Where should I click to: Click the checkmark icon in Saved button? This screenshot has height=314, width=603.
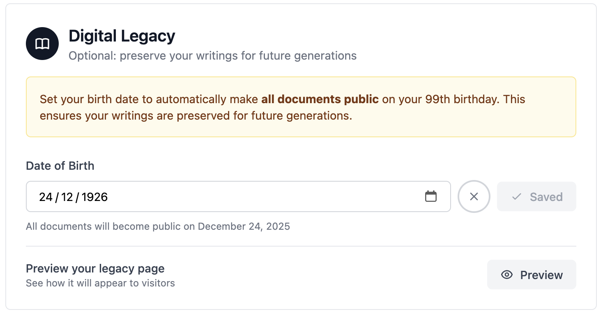click(517, 197)
